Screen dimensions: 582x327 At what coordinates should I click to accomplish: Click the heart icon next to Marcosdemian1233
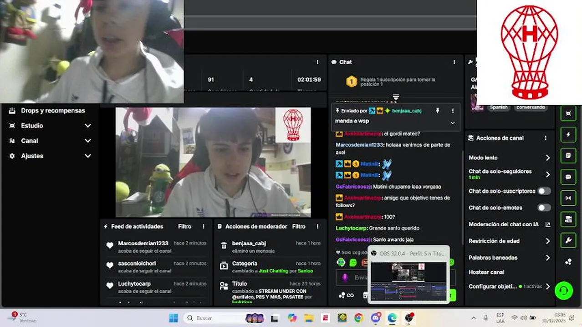(110, 245)
